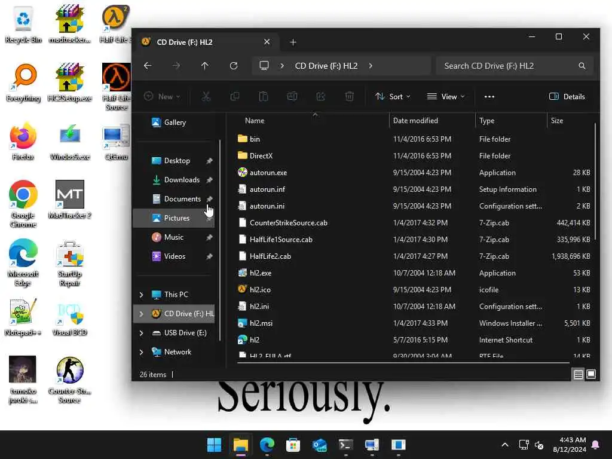Click the vertical scrollbar of file list
Screen dimensions: 612x459
click(595, 182)
